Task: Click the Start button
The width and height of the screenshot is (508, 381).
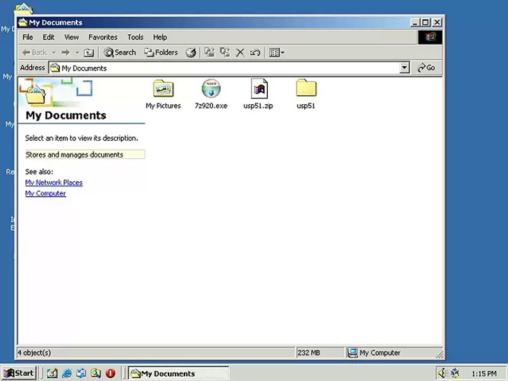Action: 19,373
